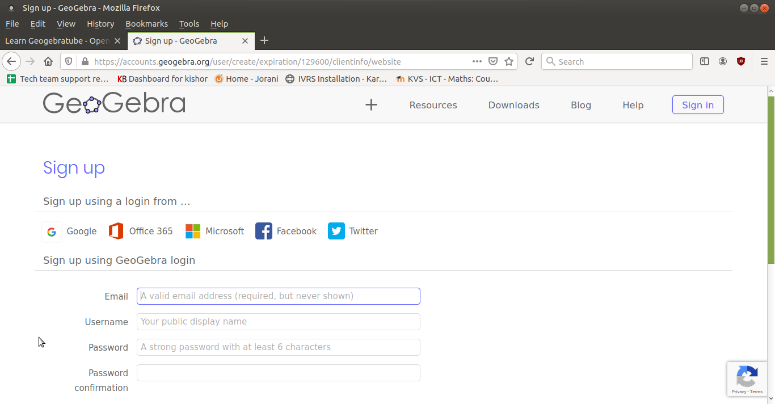Image resolution: width=775 pixels, height=404 pixels.
Task: Close the Learn Geogebratube tab
Action: (x=117, y=41)
